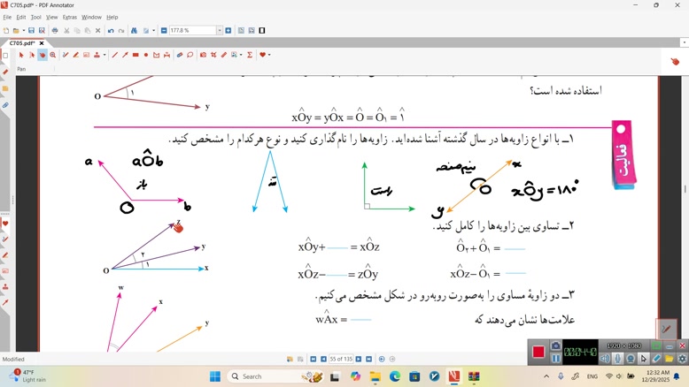Toggle full screen mode button
This screenshot has height=387, width=689.
point(262,30)
